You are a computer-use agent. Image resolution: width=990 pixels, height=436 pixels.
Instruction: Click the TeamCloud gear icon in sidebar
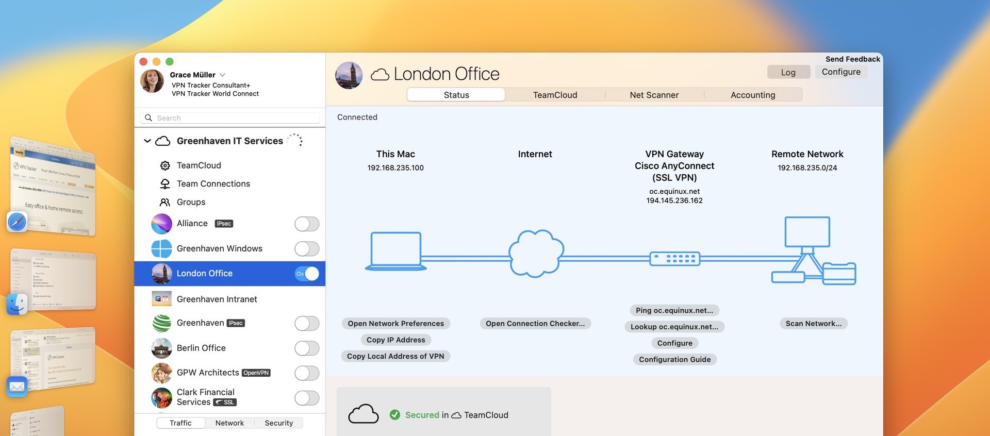tap(165, 165)
